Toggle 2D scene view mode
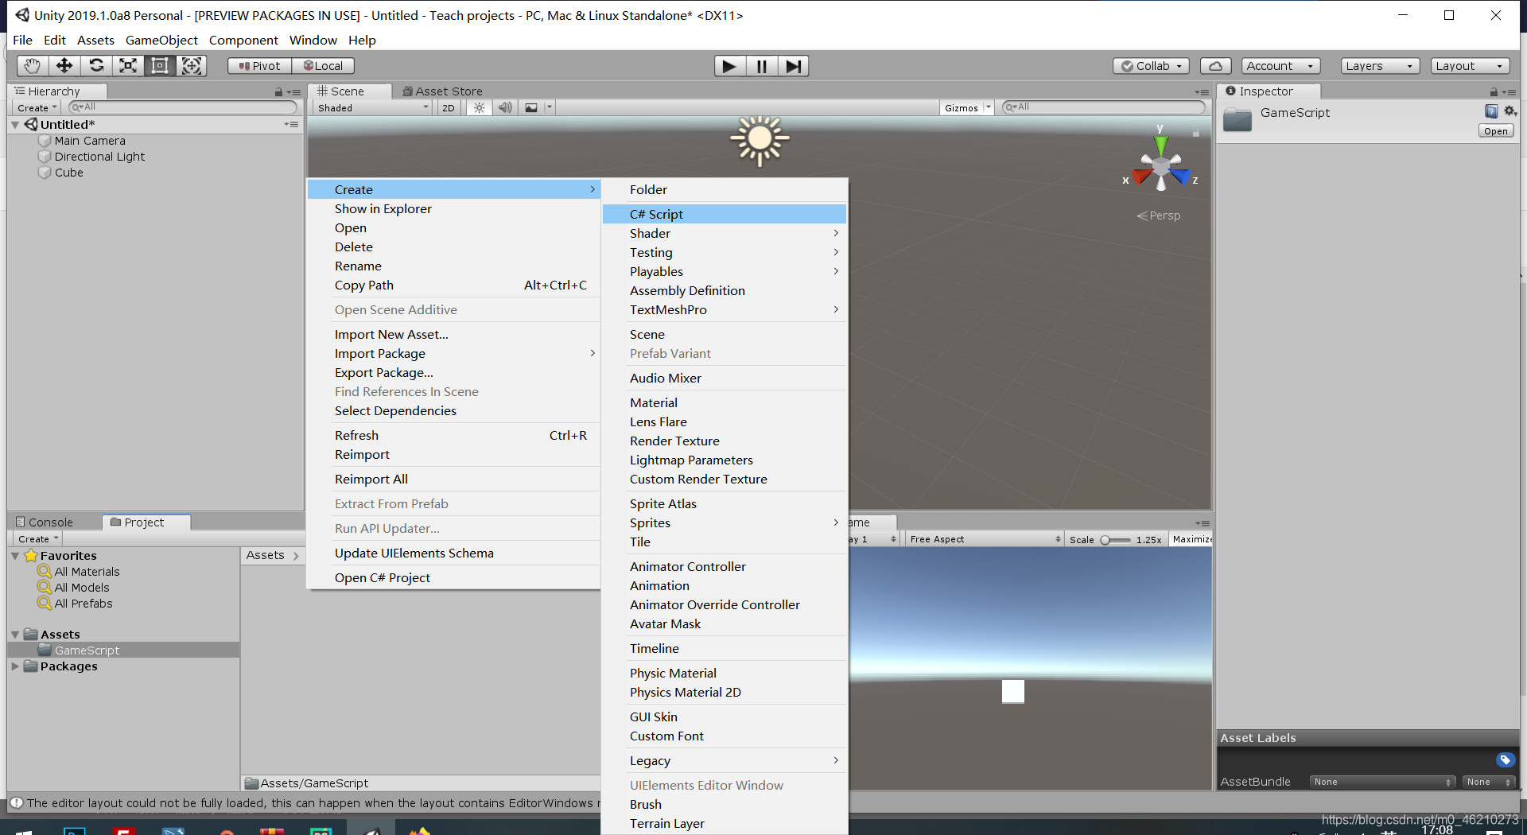 click(449, 108)
